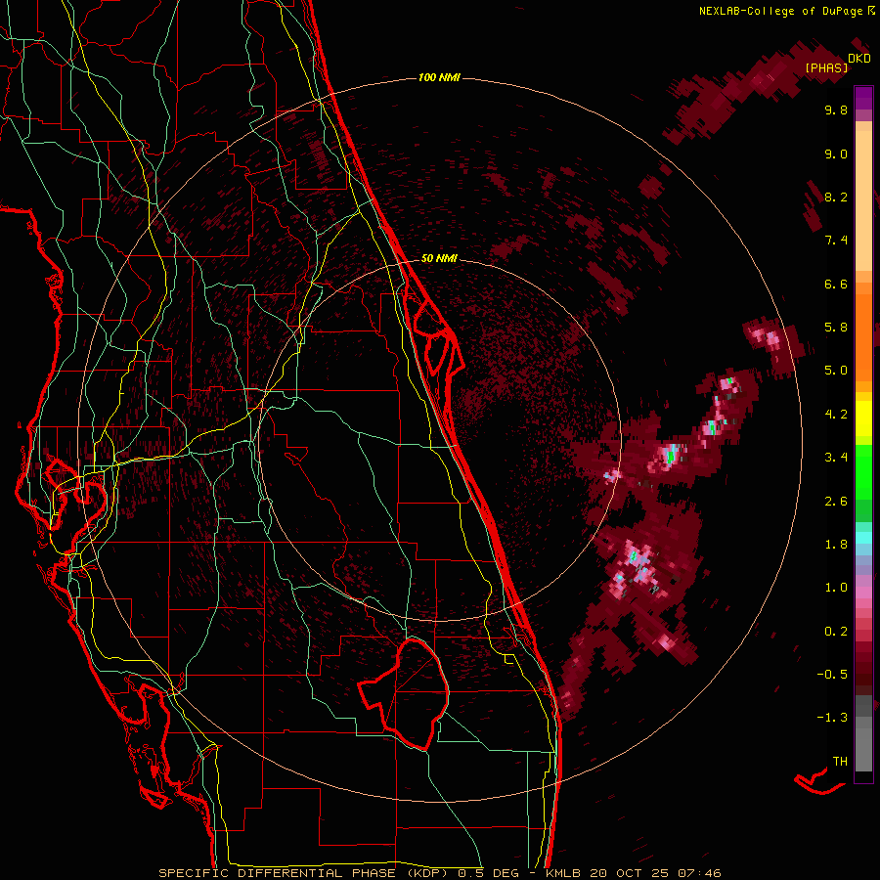Screen dimensions: 880x880
Task: Click the -1.3 legend value
Action: click(832, 718)
